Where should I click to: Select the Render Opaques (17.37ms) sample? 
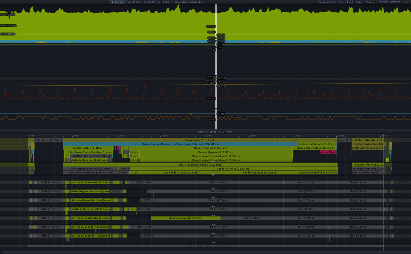coord(216,152)
